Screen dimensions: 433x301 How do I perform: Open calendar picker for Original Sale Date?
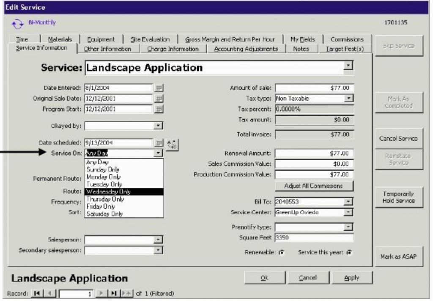pos(158,99)
